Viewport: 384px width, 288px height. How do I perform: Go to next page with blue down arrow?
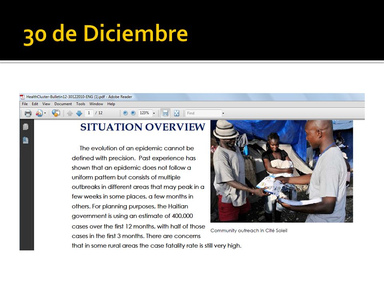(79, 113)
